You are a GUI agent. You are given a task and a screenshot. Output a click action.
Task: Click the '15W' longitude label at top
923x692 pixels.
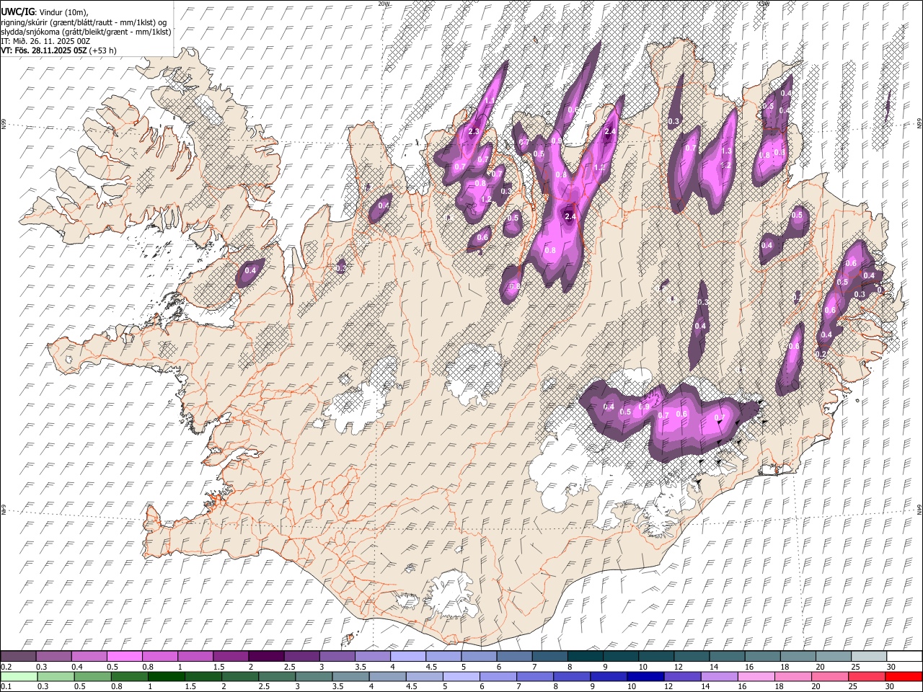[764, 4]
